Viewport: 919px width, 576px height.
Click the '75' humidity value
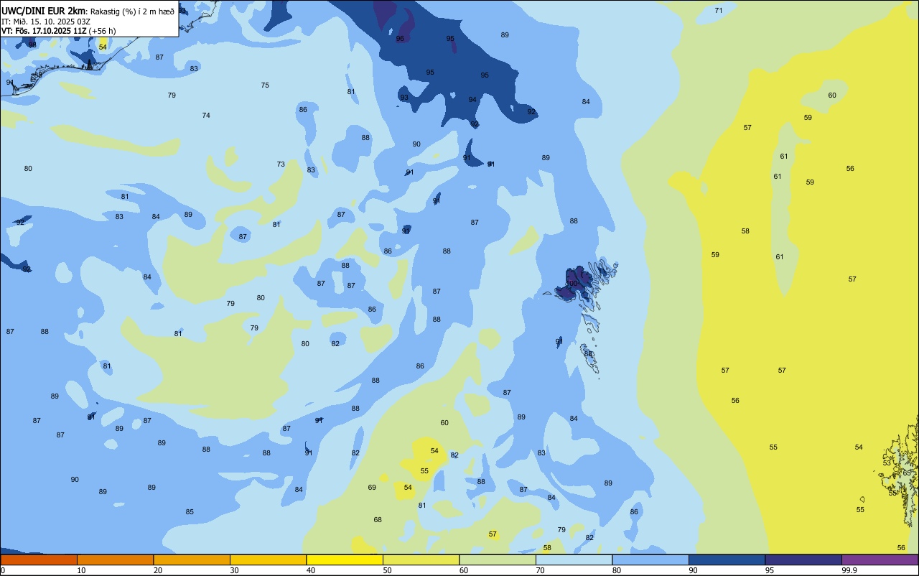tap(265, 85)
